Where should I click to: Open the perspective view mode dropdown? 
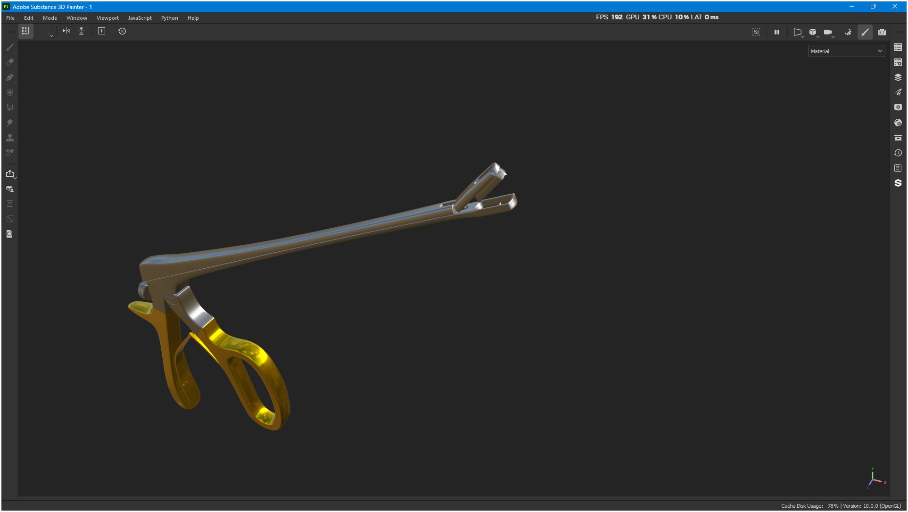(798, 33)
